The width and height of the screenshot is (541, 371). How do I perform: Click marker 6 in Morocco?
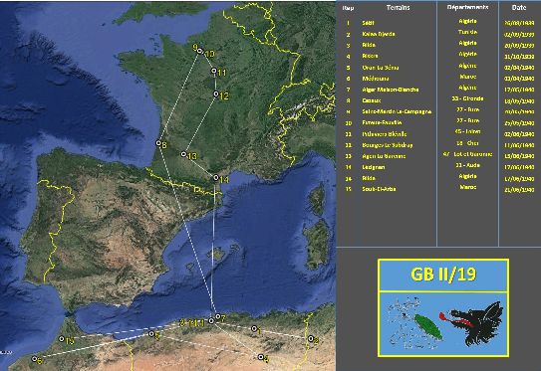pyautogui.click(x=34, y=359)
